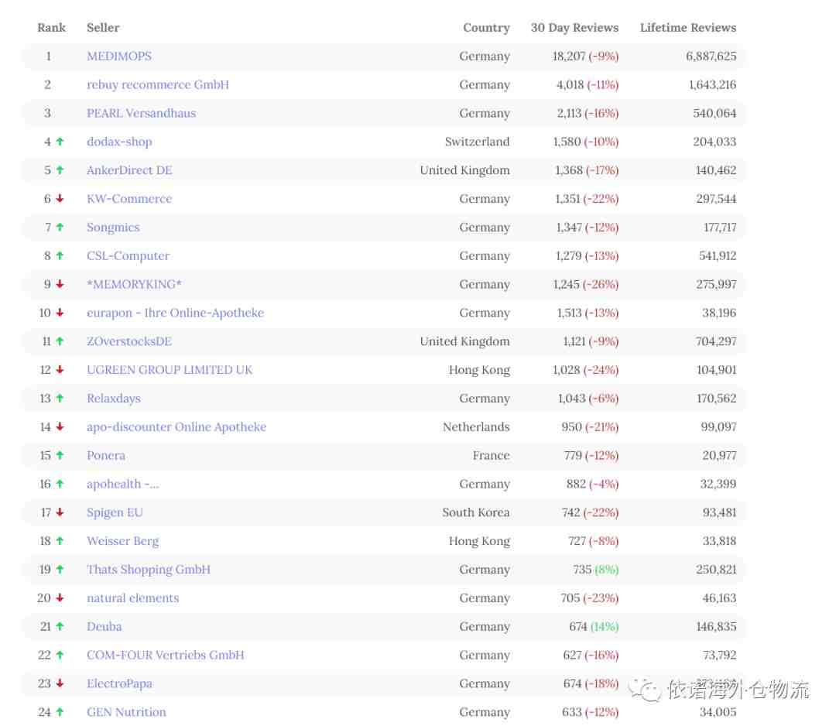The height and width of the screenshot is (726, 836).
Task: Select lifetime reviews value 6,887,625
Action: (711, 56)
